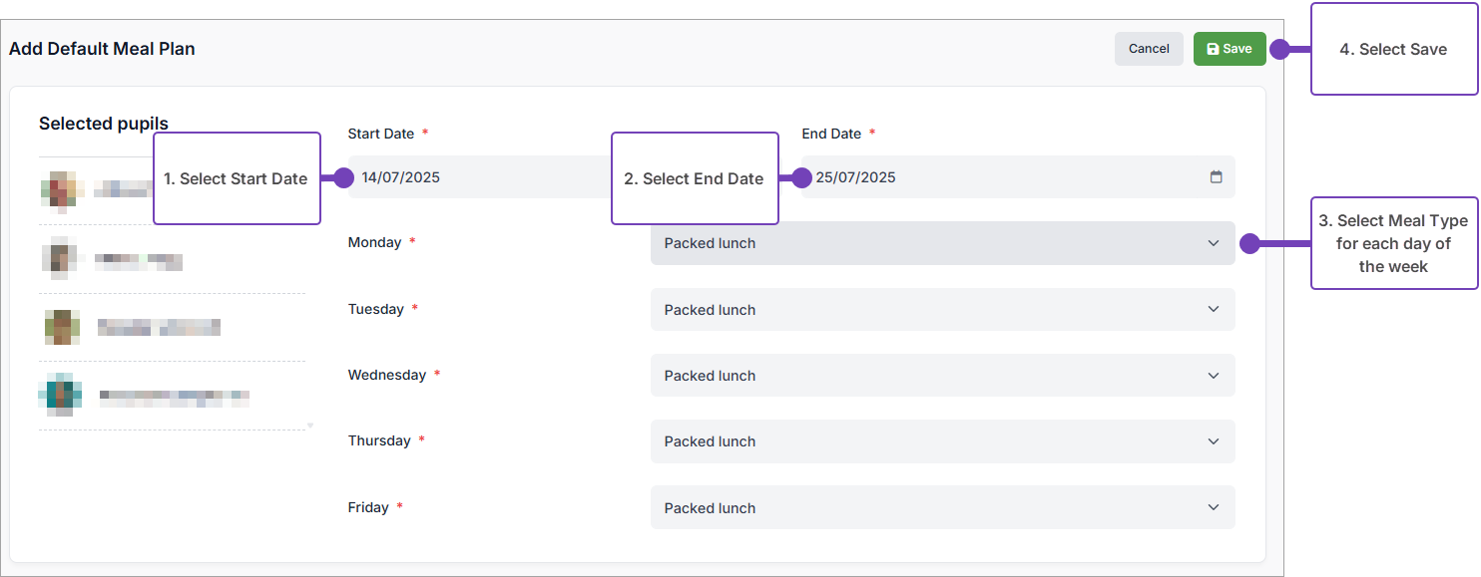Click the first selected pupil's avatar
Image resolution: width=1481 pixels, height=577 pixels.
62,191
